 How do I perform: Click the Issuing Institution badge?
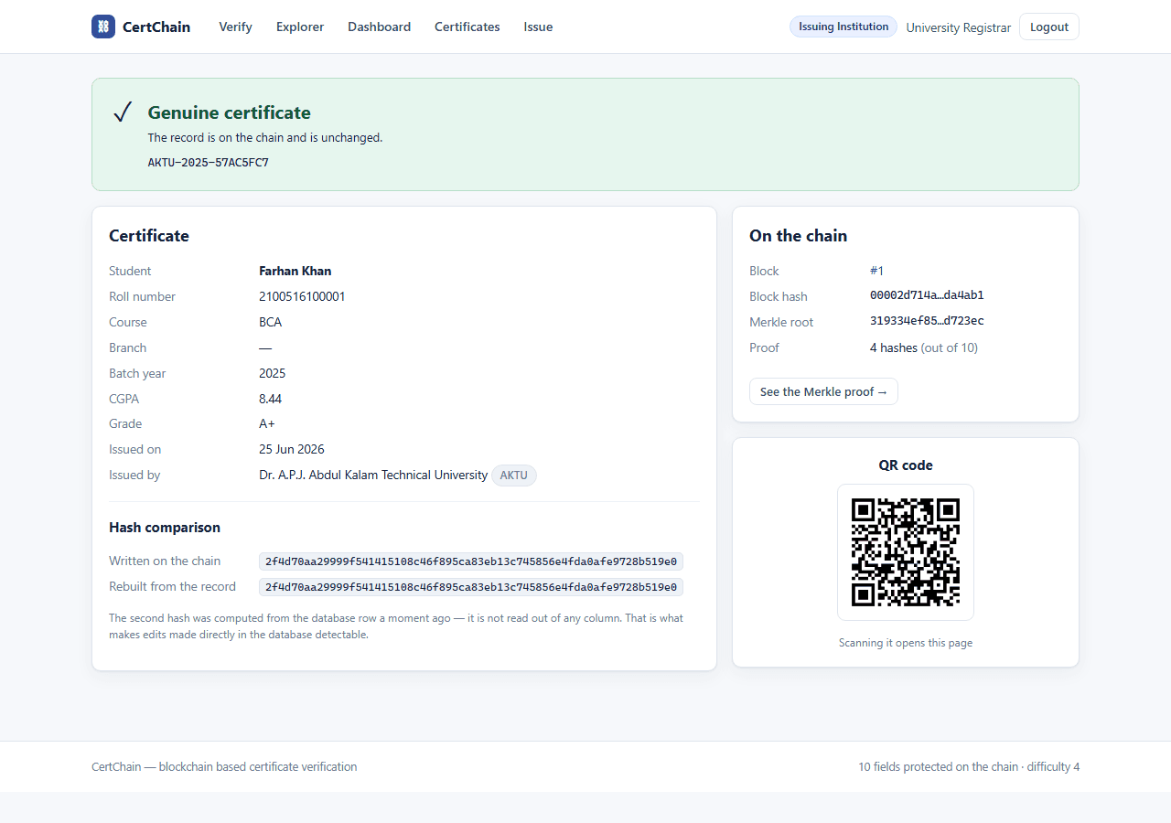[x=843, y=27]
